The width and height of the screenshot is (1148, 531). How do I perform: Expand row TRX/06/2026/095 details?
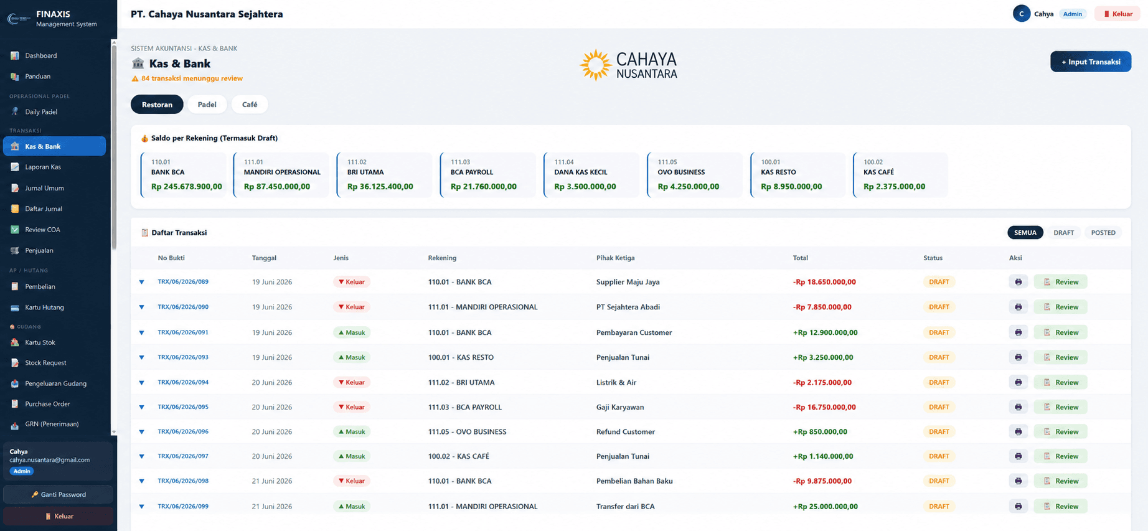pyautogui.click(x=142, y=407)
